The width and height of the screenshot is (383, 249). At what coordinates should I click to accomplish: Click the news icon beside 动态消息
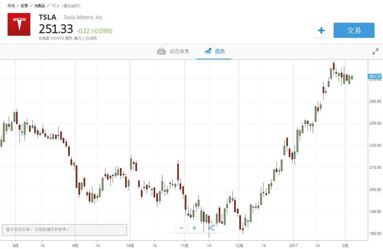point(162,51)
